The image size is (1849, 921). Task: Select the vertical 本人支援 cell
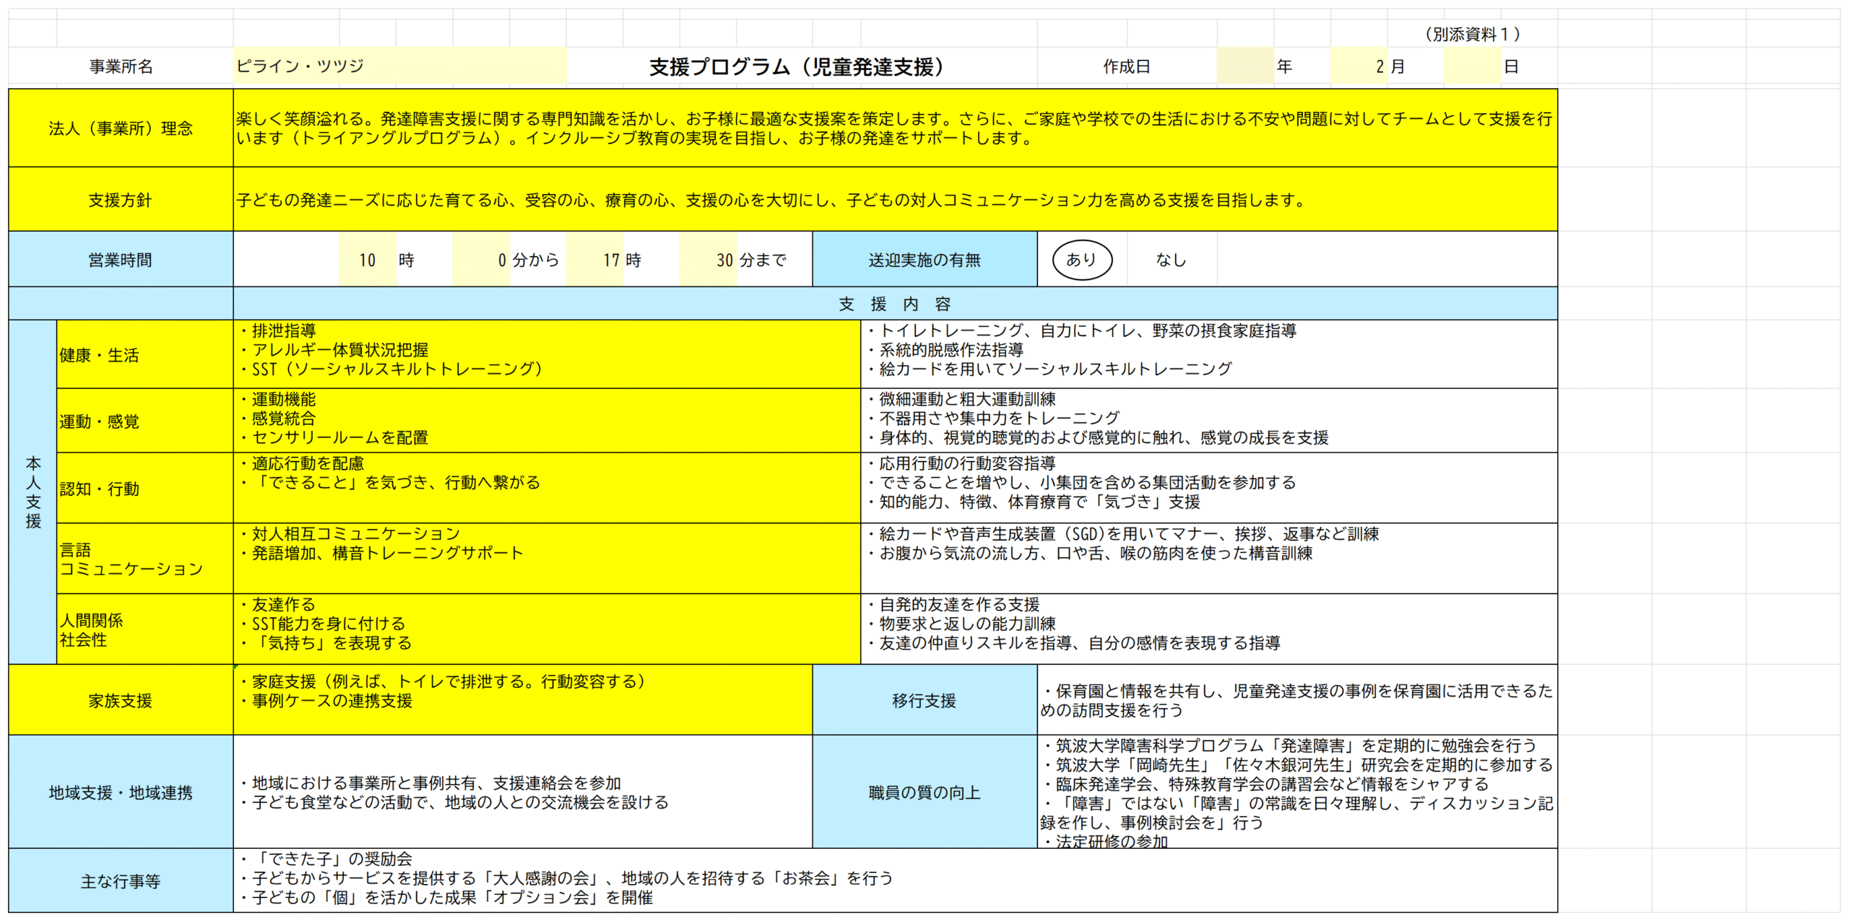coord(33,492)
